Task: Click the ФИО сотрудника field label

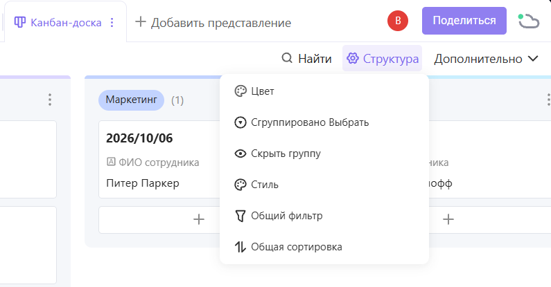Action: 159,163
